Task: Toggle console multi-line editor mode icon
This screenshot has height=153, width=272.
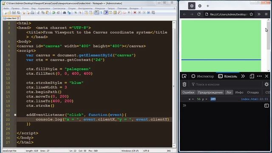Action: (x=266, y=105)
